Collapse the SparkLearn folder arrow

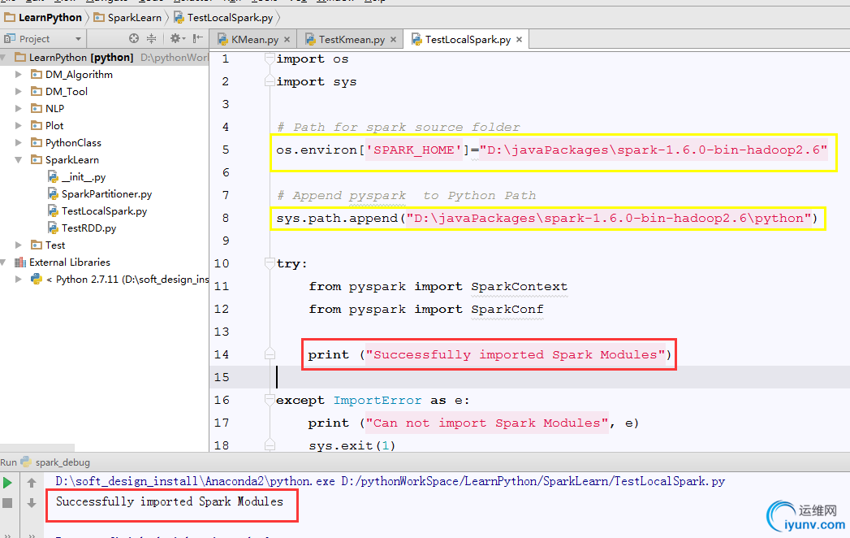tap(19, 160)
